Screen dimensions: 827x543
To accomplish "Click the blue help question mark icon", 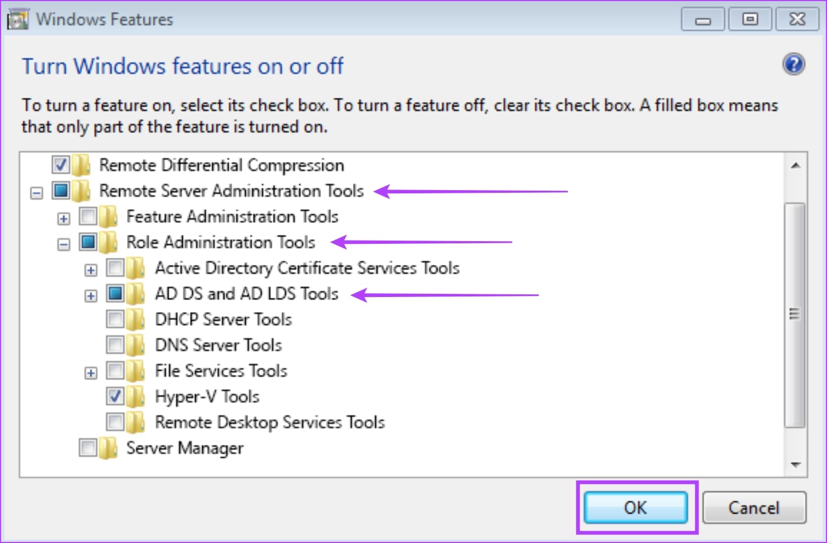I will click(793, 65).
